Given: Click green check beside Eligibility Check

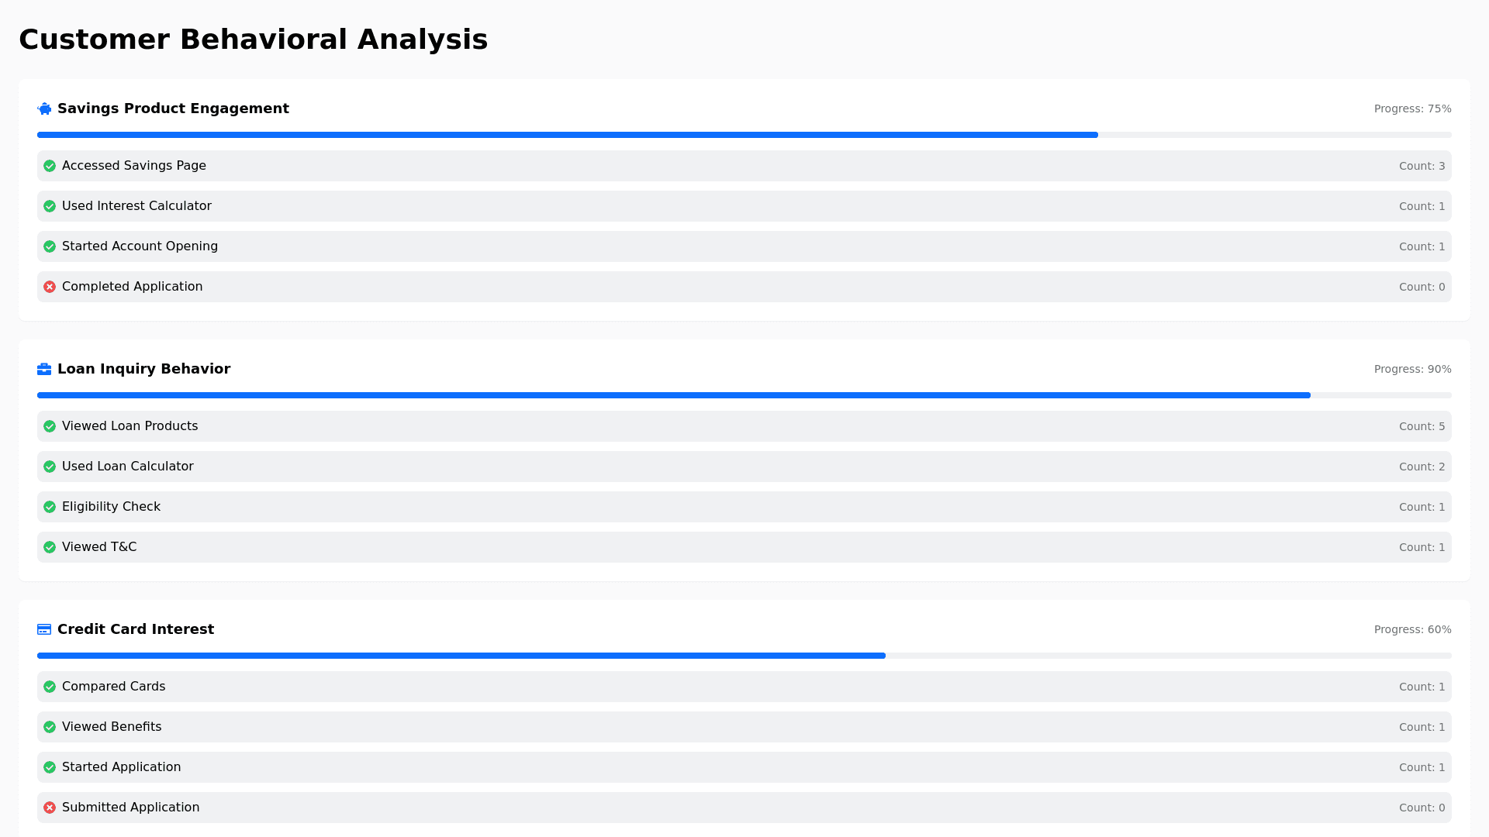Looking at the screenshot, I should [50, 508].
